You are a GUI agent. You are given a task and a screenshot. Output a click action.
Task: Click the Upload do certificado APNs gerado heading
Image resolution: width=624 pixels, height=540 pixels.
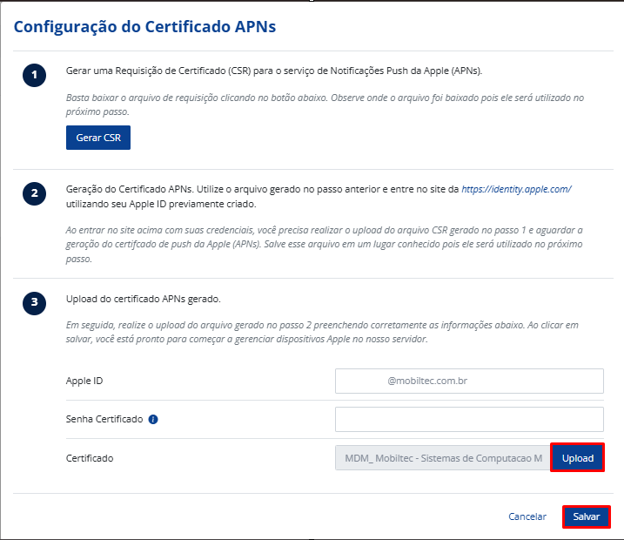click(144, 299)
